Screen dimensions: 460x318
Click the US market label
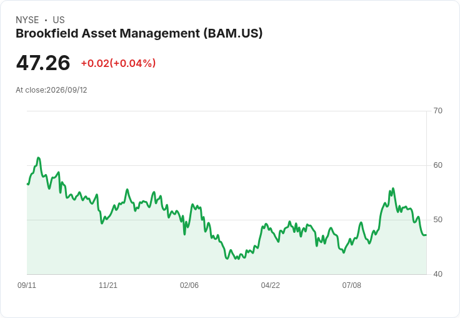pyautogui.click(x=59, y=20)
